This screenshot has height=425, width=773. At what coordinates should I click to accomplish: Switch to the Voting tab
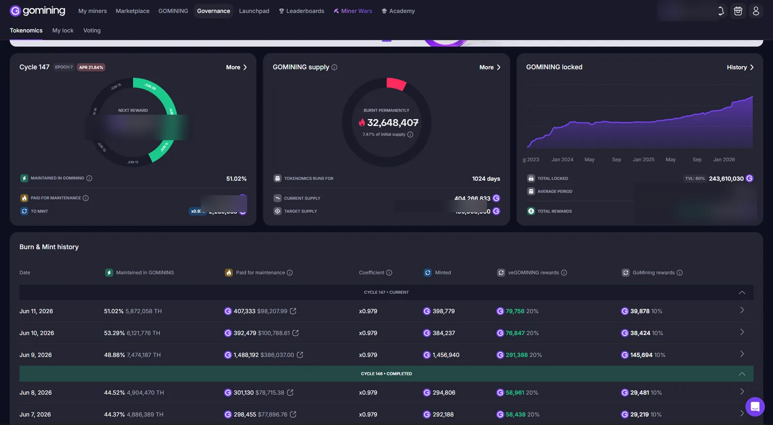coord(92,30)
